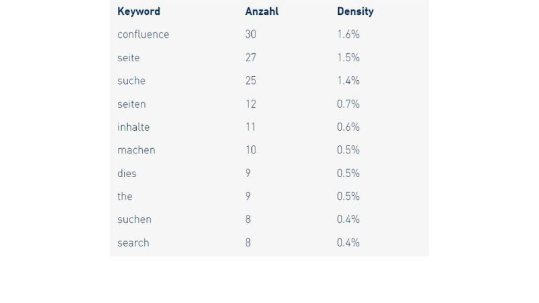Click the "inhalte" keyword row
Image resolution: width=539 pixels, height=303 pixels.
[133, 127]
